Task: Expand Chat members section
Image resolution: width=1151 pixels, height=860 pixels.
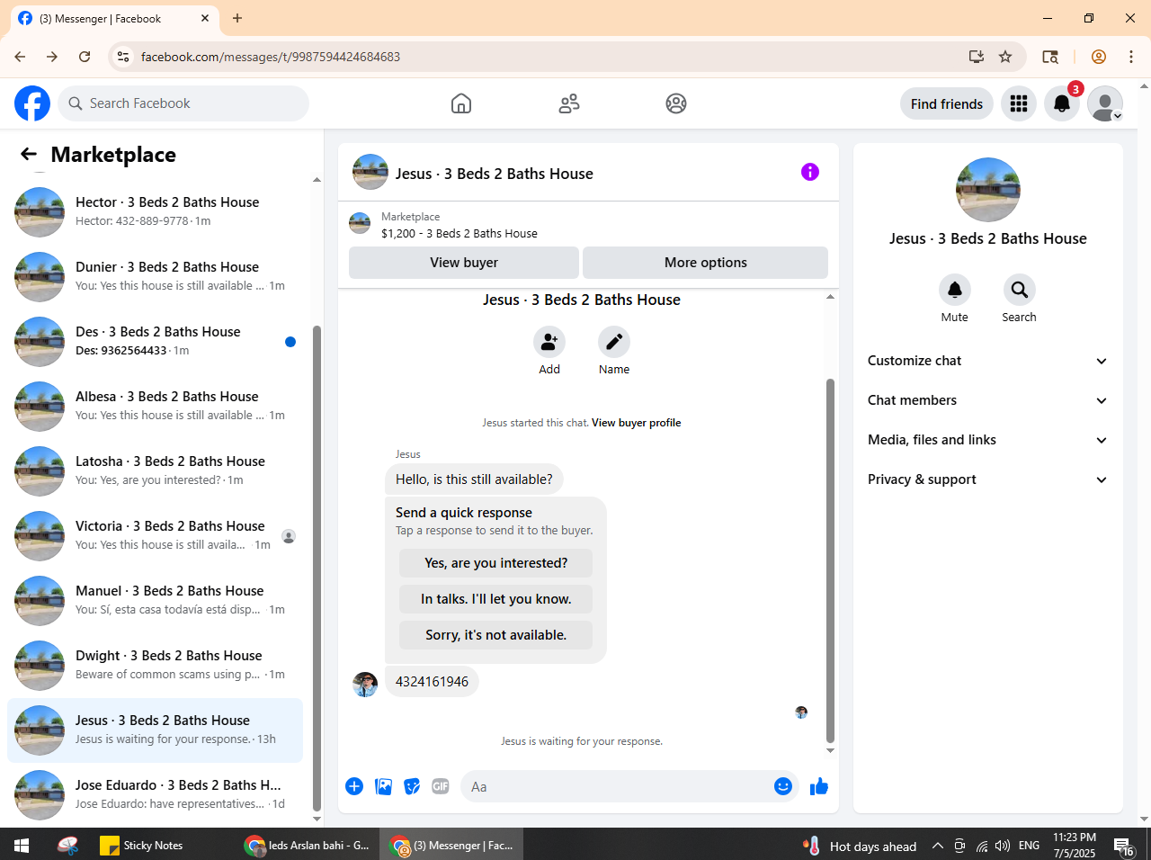Action: [987, 400]
